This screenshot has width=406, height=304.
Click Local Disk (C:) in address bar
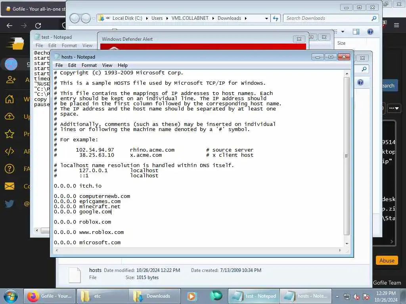(127, 18)
